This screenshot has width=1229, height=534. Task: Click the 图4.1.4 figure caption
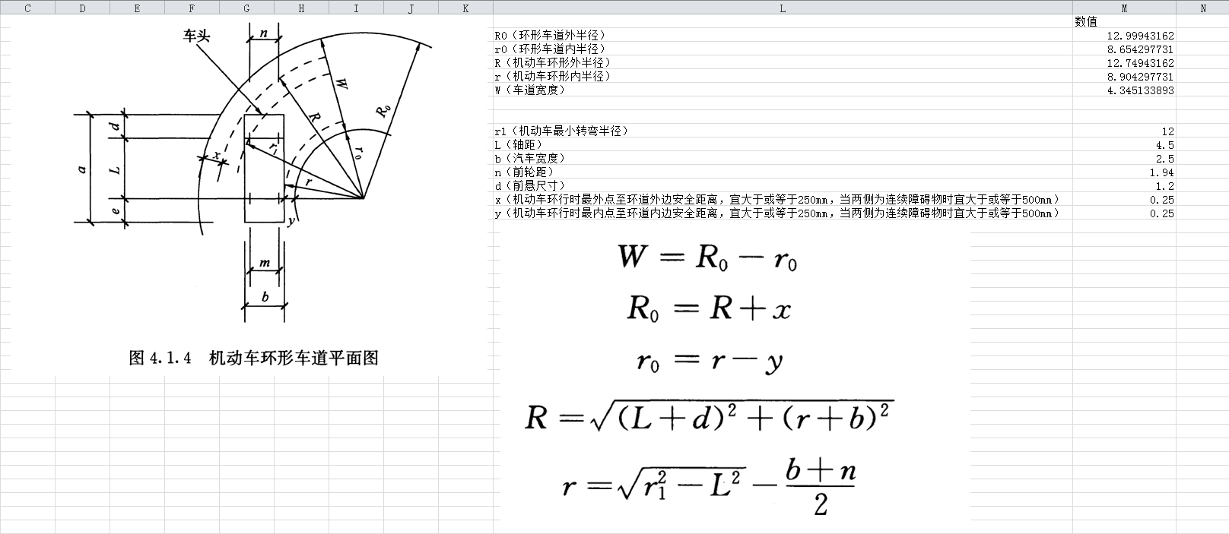point(254,358)
